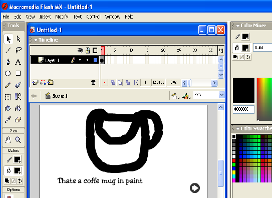
Task: Open the Insert menu
Action: click(45, 17)
